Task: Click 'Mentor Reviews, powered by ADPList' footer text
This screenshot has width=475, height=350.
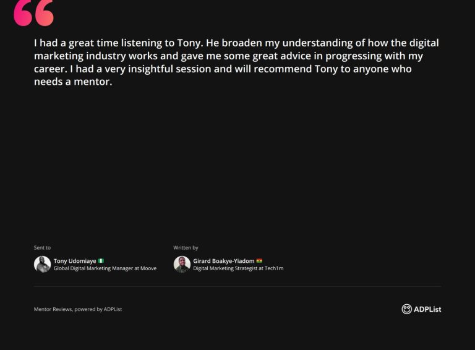Action: [77, 309]
